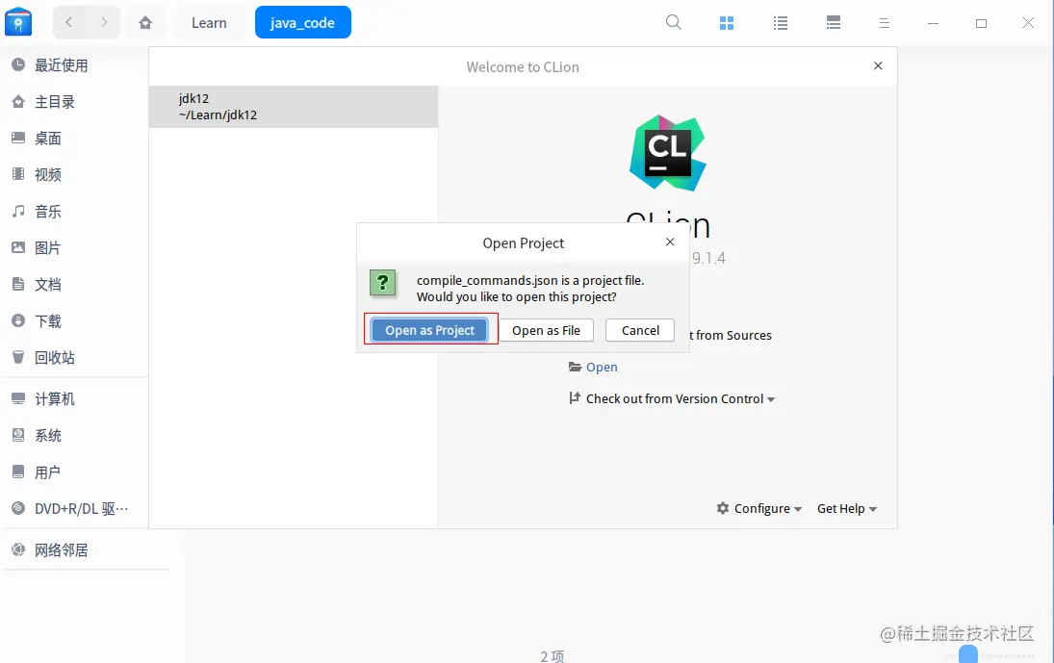Choose Open as File option
This screenshot has width=1054, height=663.
point(546,330)
